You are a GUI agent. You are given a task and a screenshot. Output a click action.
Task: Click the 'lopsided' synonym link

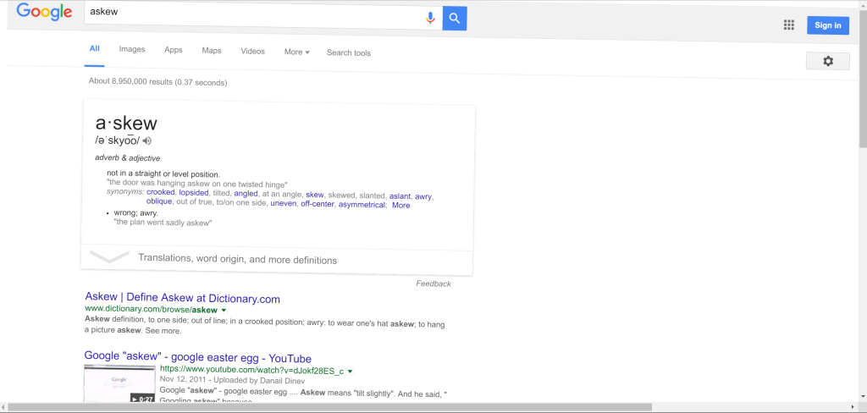tap(194, 192)
